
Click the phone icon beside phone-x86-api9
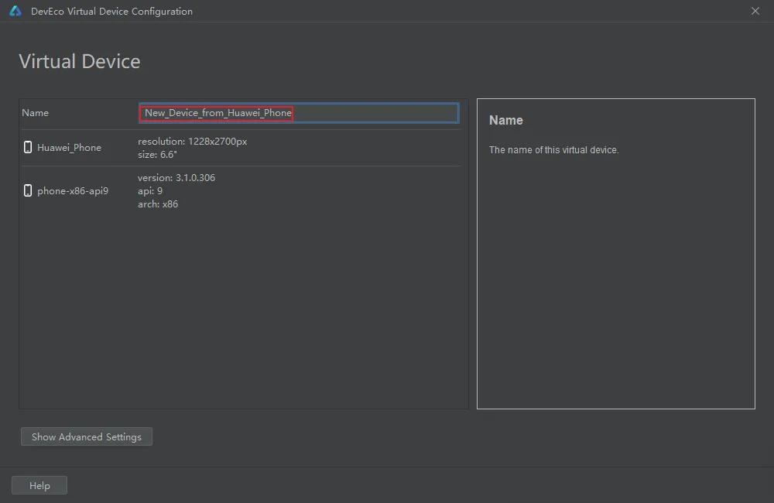pyautogui.click(x=28, y=190)
